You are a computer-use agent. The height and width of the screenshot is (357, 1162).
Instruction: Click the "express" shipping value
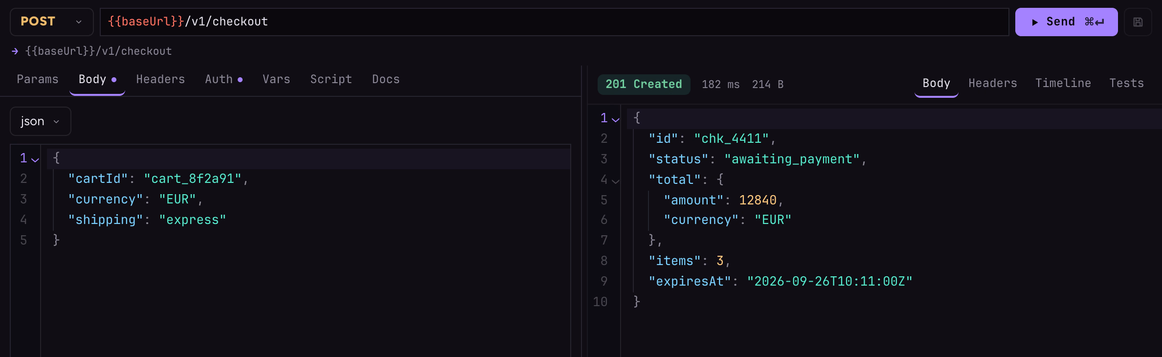coord(193,220)
